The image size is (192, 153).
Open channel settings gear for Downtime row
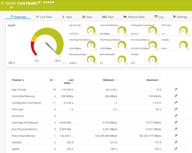coord(176,116)
